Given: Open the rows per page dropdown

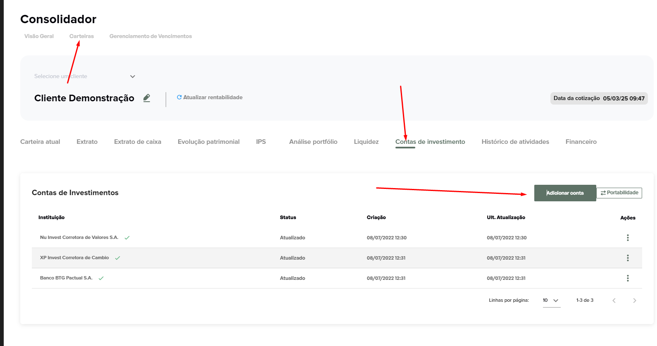Looking at the screenshot, I should pyautogui.click(x=551, y=301).
